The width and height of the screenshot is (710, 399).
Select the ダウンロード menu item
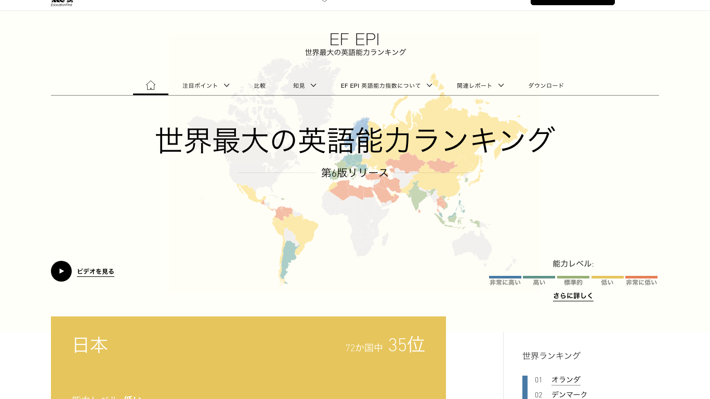pyautogui.click(x=546, y=86)
